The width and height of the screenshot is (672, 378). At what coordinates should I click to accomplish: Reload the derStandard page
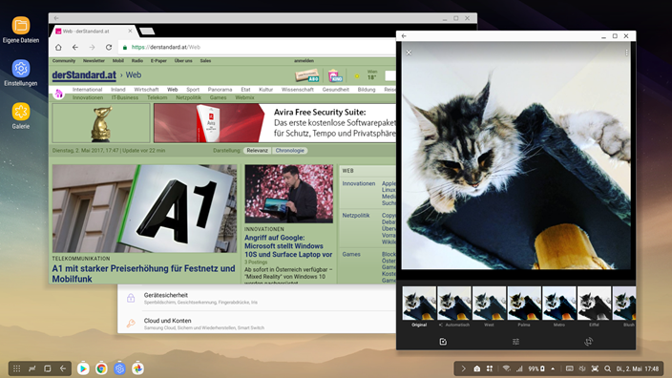click(x=109, y=47)
